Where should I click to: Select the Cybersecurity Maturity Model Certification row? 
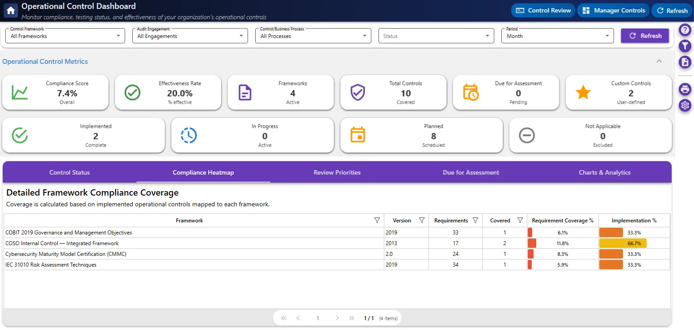337,254
